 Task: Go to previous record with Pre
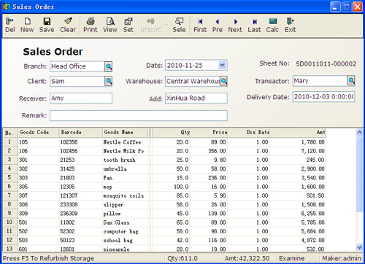point(218,25)
